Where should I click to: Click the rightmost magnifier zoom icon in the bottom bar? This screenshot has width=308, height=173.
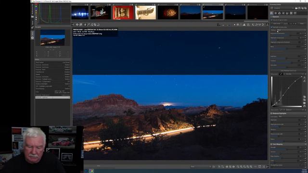(251, 167)
